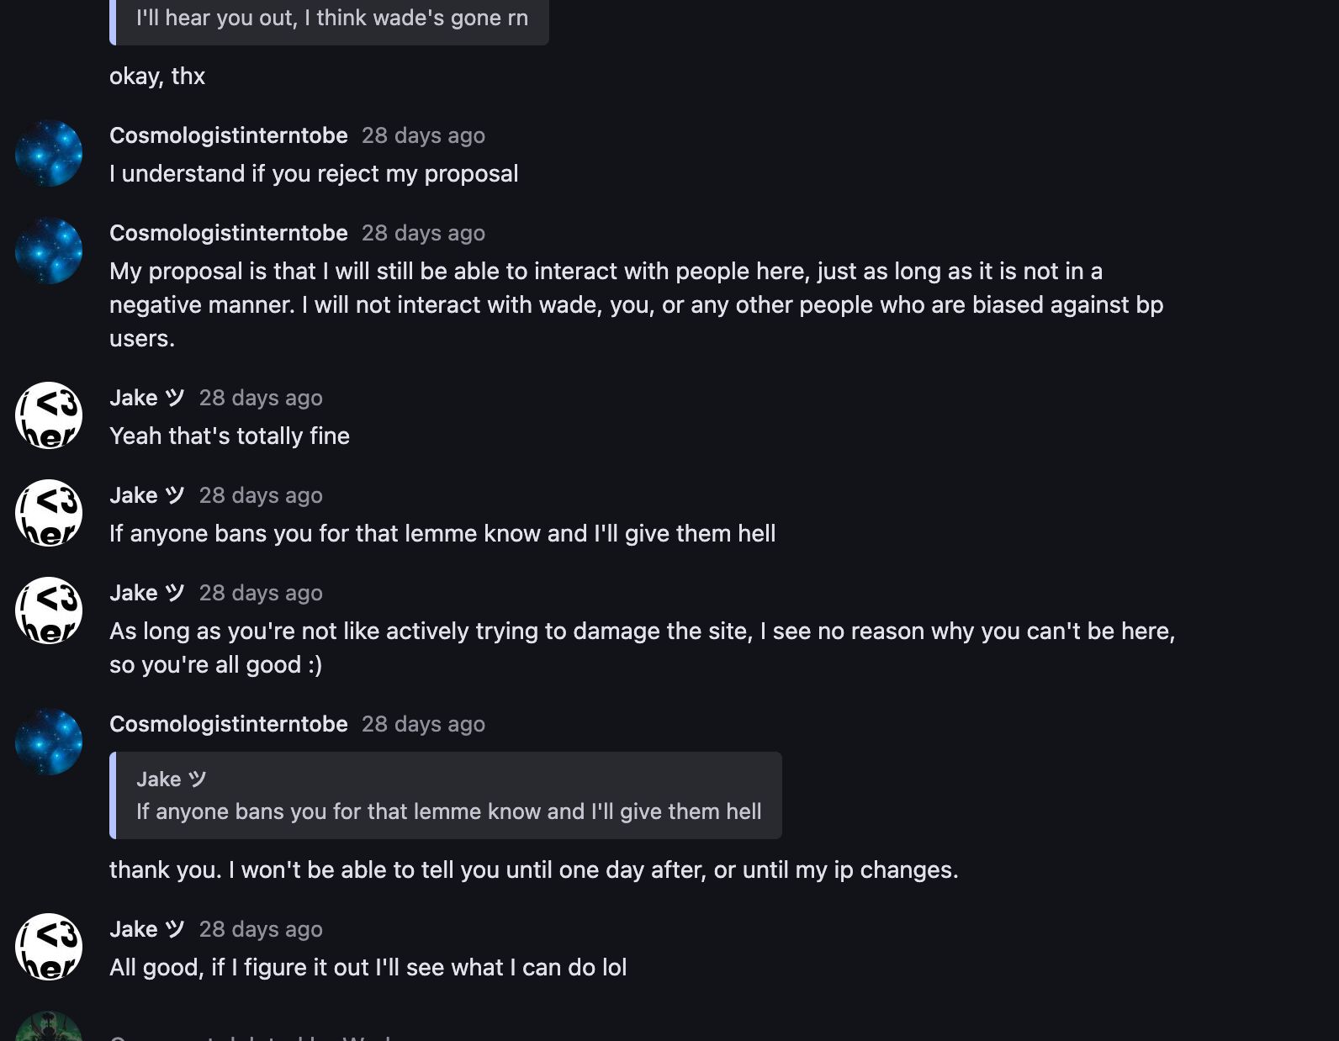The height and width of the screenshot is (1041, 1339).
Task: Click the partially visible green avatar at bottom
Action: pos(49,1029)
